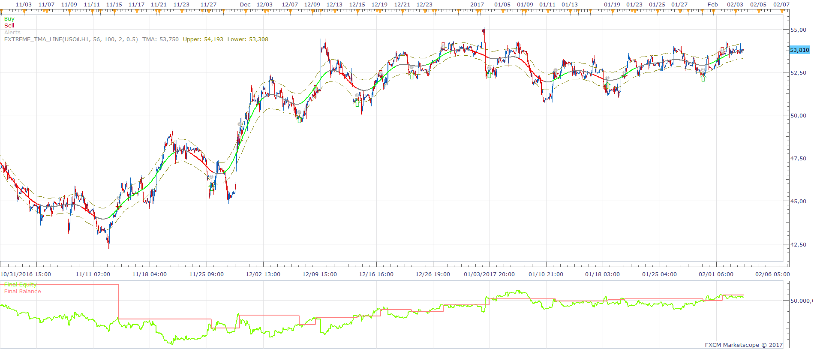Click the 01/13 date on top scale
The width and height of the screenshot is (814, 349).
click(570, 5)
